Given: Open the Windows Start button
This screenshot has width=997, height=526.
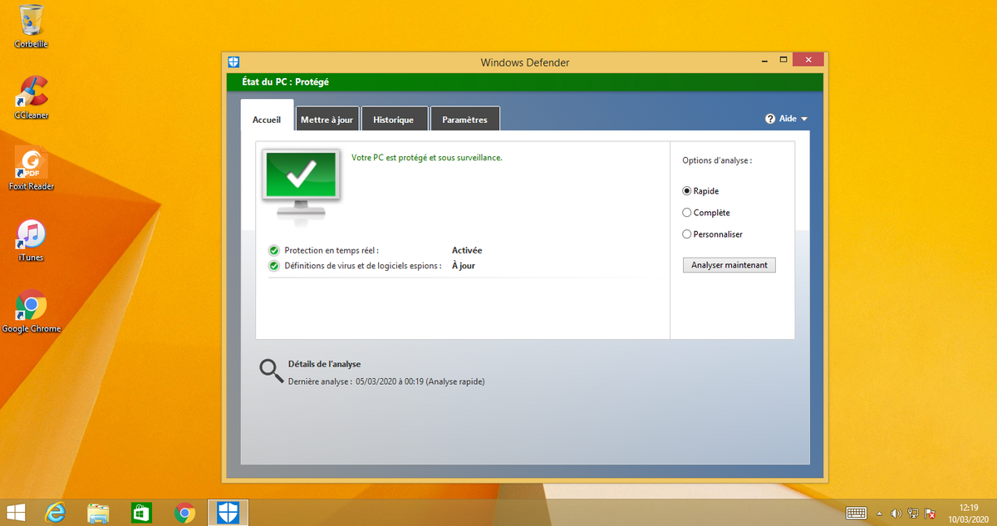Looking at the screenshot, I should 15,513.
